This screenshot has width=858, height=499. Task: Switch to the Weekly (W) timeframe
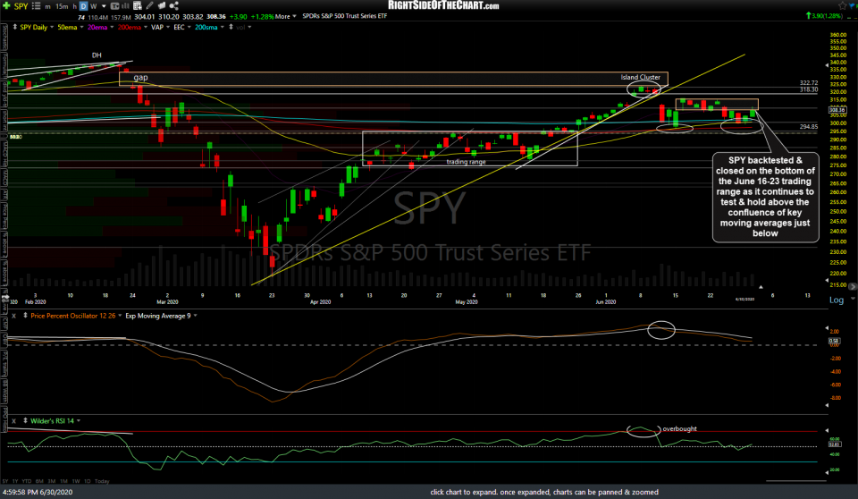coord(93,6)
